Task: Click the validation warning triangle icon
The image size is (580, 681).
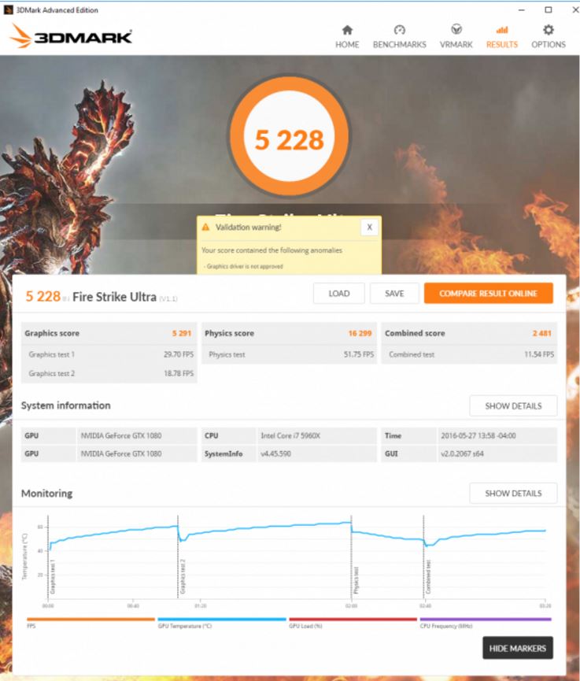Action: [x=206, y=227]
